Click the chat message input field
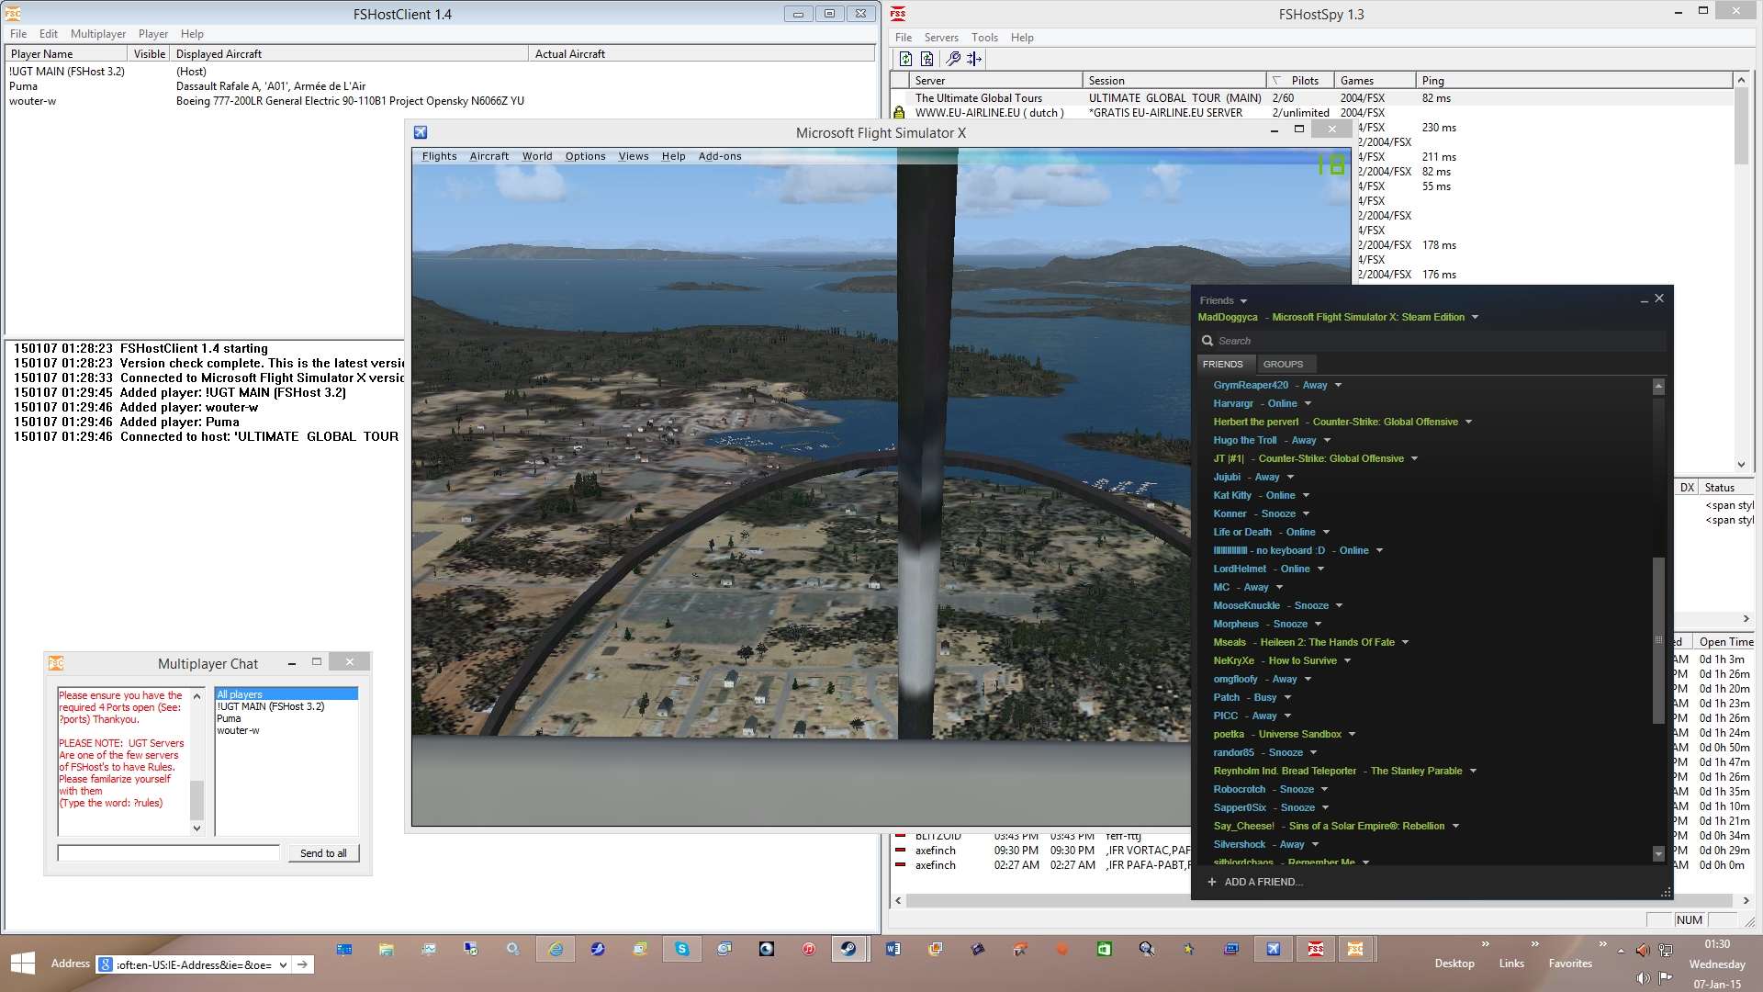 (x=169, y=853)
